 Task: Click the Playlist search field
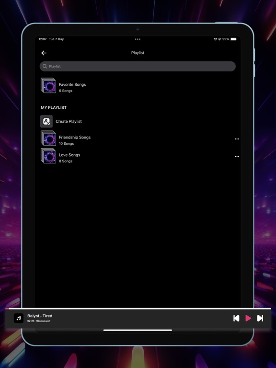click(x=138, y=67)
